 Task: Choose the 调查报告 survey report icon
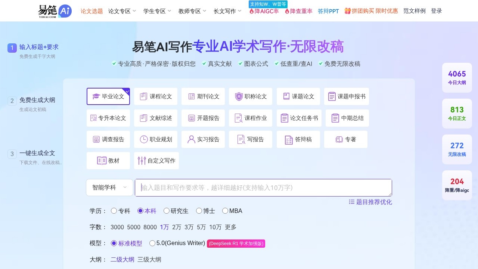click(x=108, y=139)
